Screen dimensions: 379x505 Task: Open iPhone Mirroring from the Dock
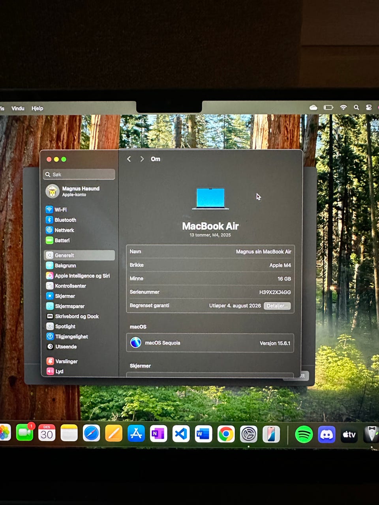pyautogui.click(x=271, y=434)
